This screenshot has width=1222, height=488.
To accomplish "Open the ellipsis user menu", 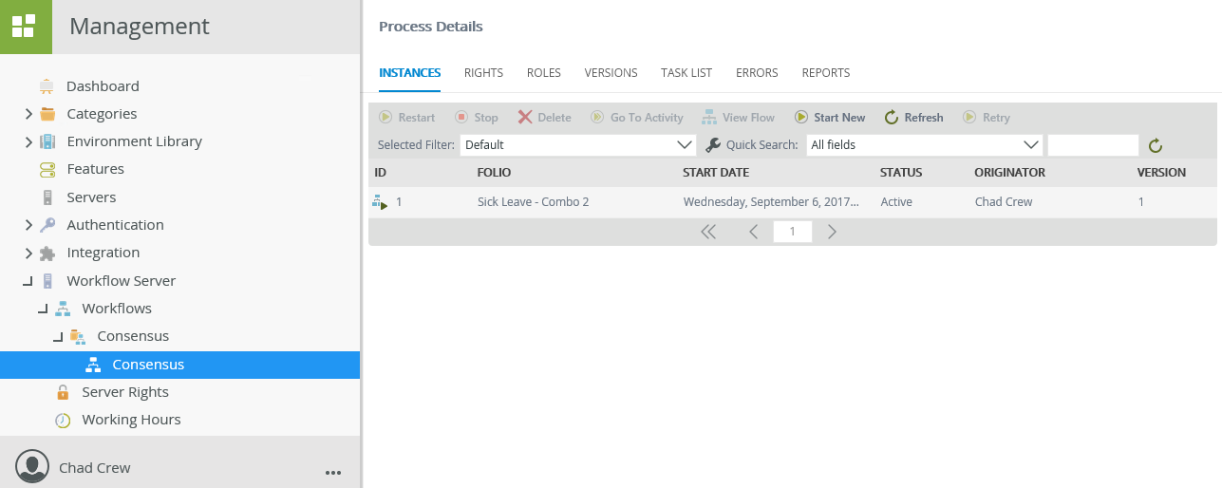I will click(x=332, y=471).
